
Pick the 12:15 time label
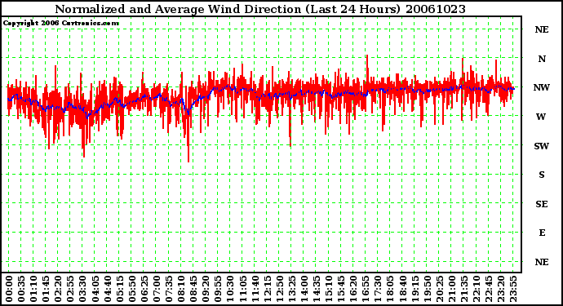pyautogui.click(x=267, y=289)
